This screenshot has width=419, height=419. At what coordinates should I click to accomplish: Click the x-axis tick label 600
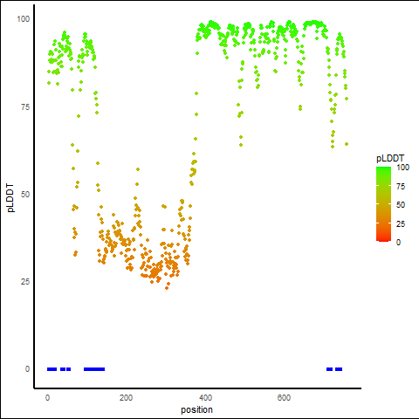point(284,397)
